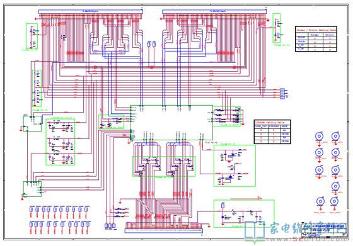Select the top-right wide connector bar
353x246 pixels.
pos(214,12)
